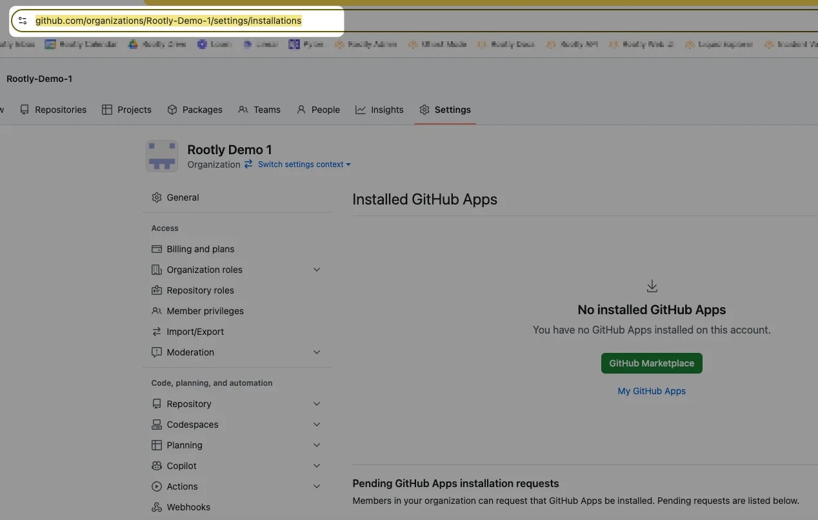Open the My GitHub Apps link

pyautogui.click(x=652, y=391)
